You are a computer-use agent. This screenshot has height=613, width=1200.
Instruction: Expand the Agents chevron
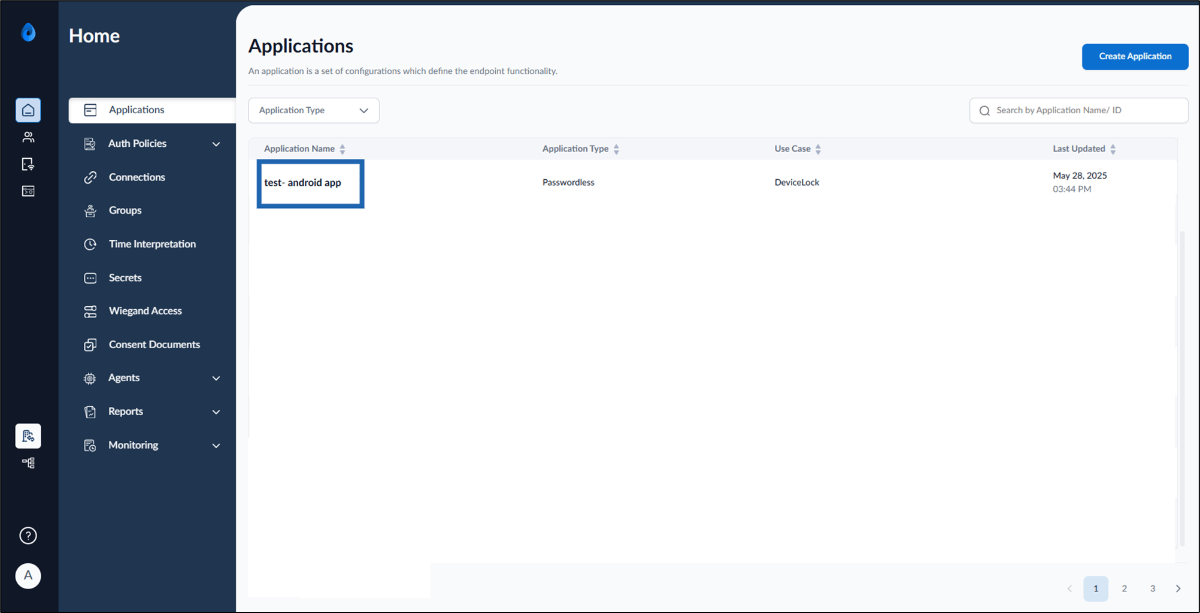click(x=216, y=378)
